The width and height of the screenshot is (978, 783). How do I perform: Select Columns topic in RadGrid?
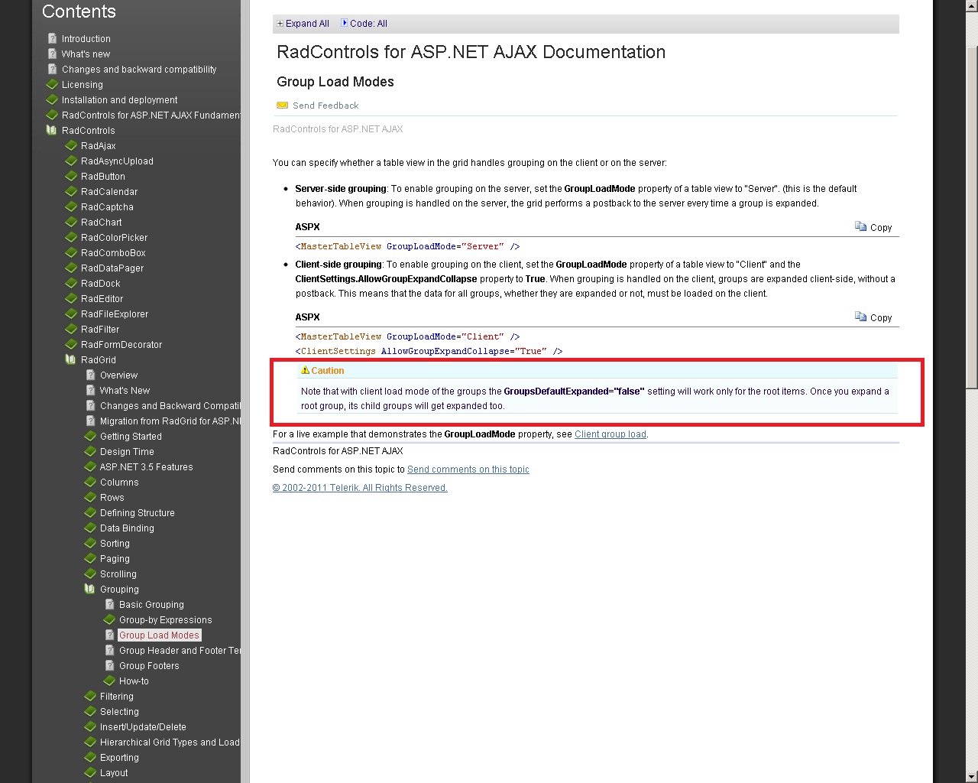[x=119, y=482]
